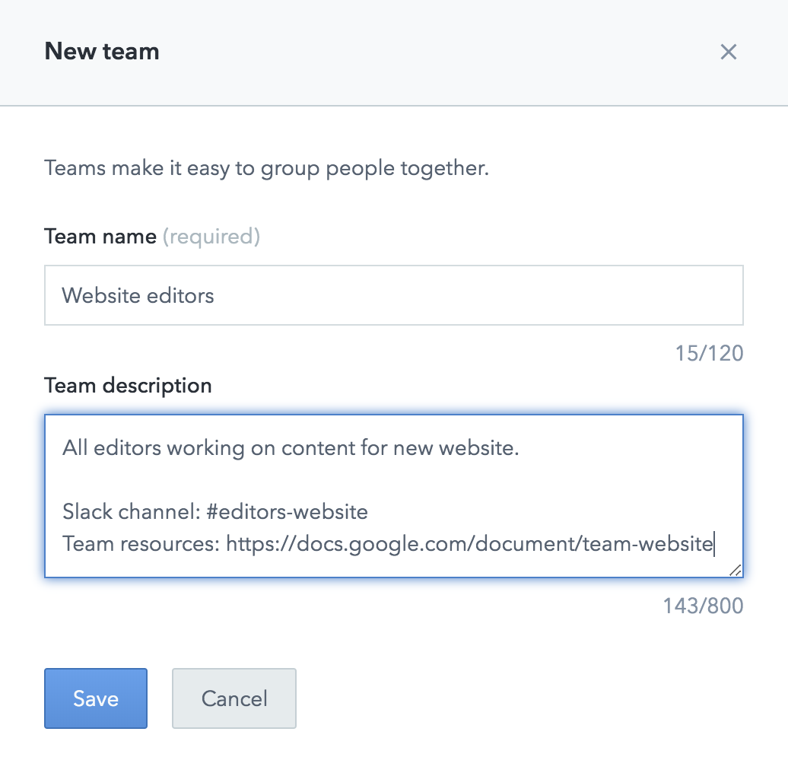Click the 15/120 character counter
The width and height of the screenshot is (788, 773).
pyautogui.click(x=709, y=353)
